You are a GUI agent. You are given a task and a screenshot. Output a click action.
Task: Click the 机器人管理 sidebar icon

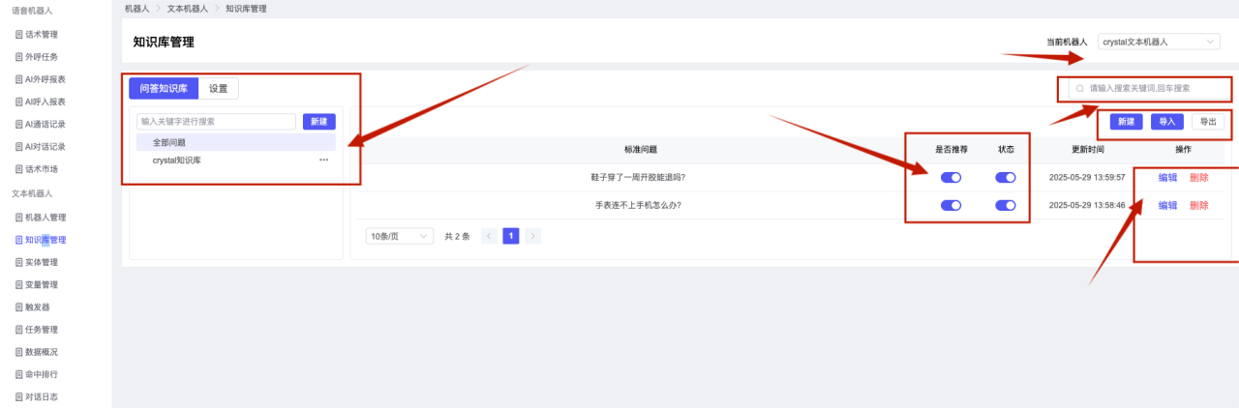pyautogui.click(x=18, y=218)
